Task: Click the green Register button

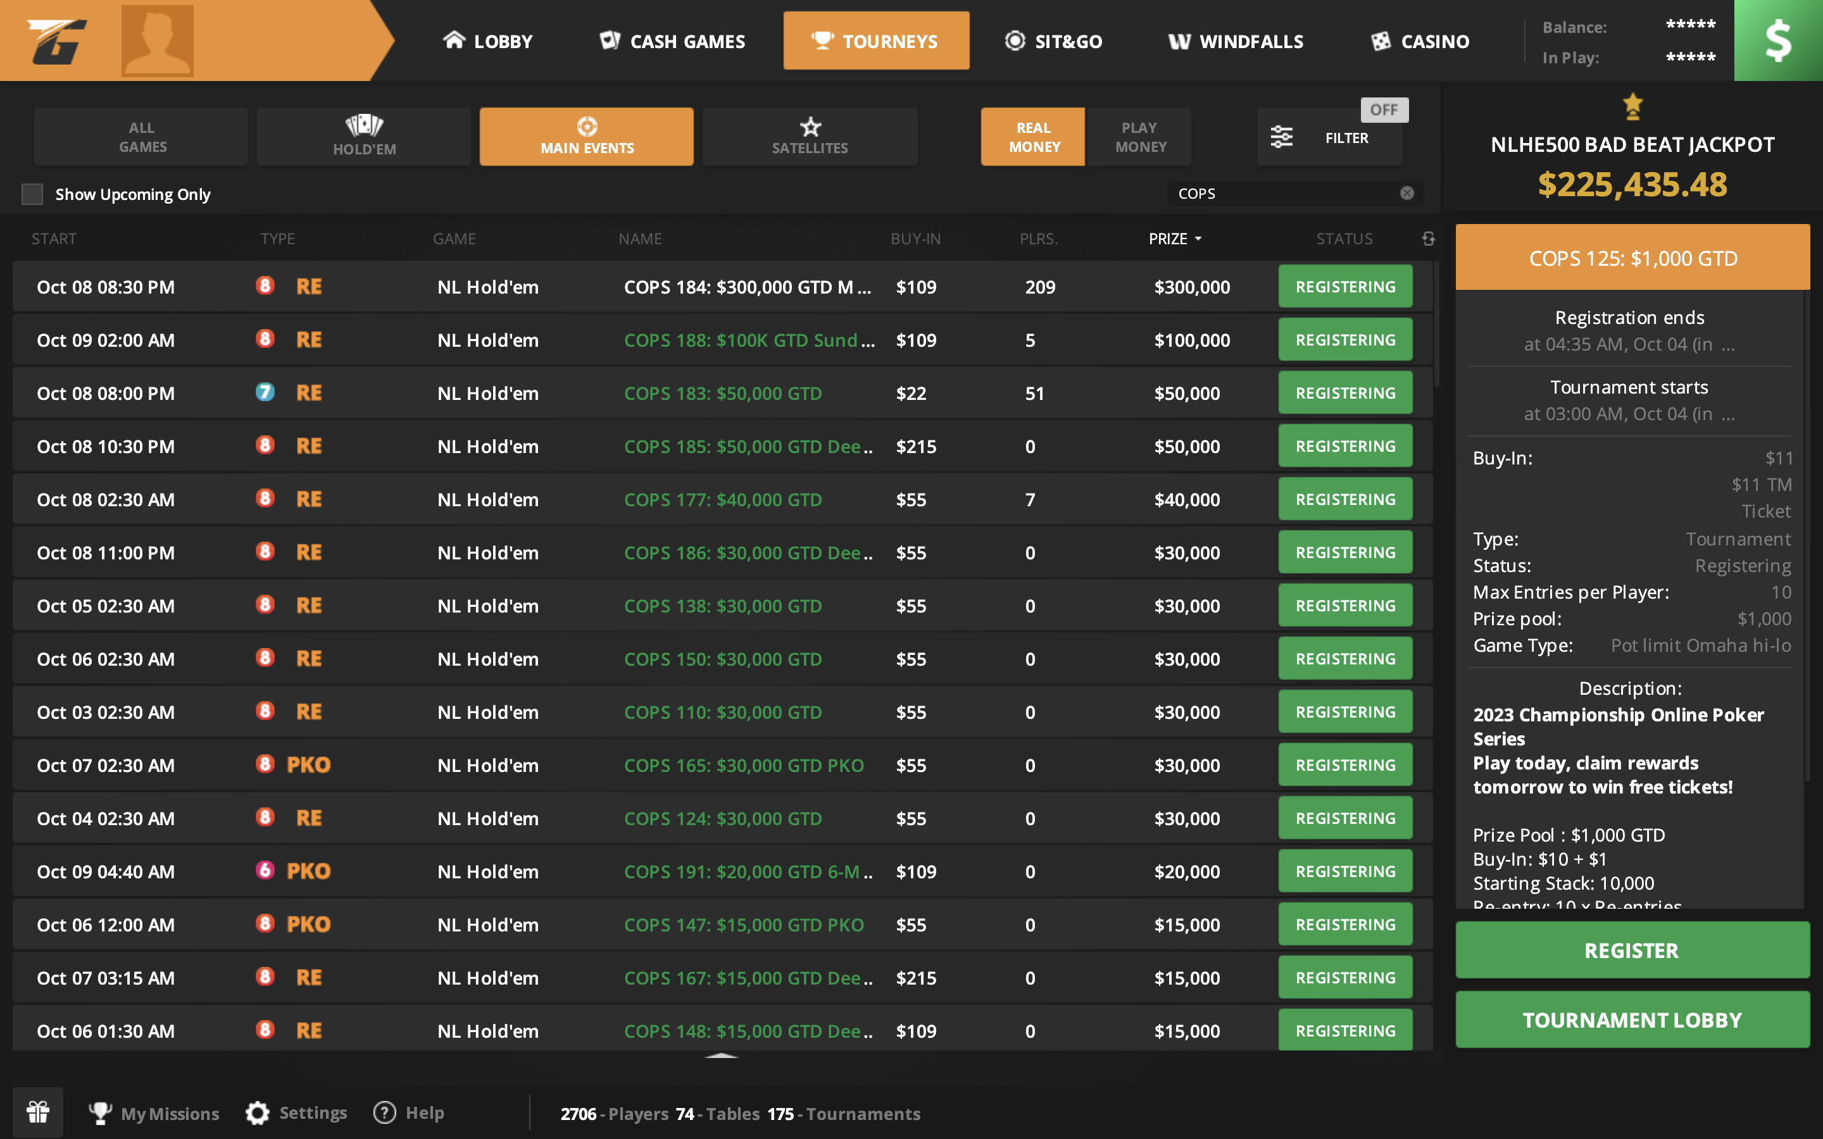Action: pyautogui.click(x=1632, y=950)
